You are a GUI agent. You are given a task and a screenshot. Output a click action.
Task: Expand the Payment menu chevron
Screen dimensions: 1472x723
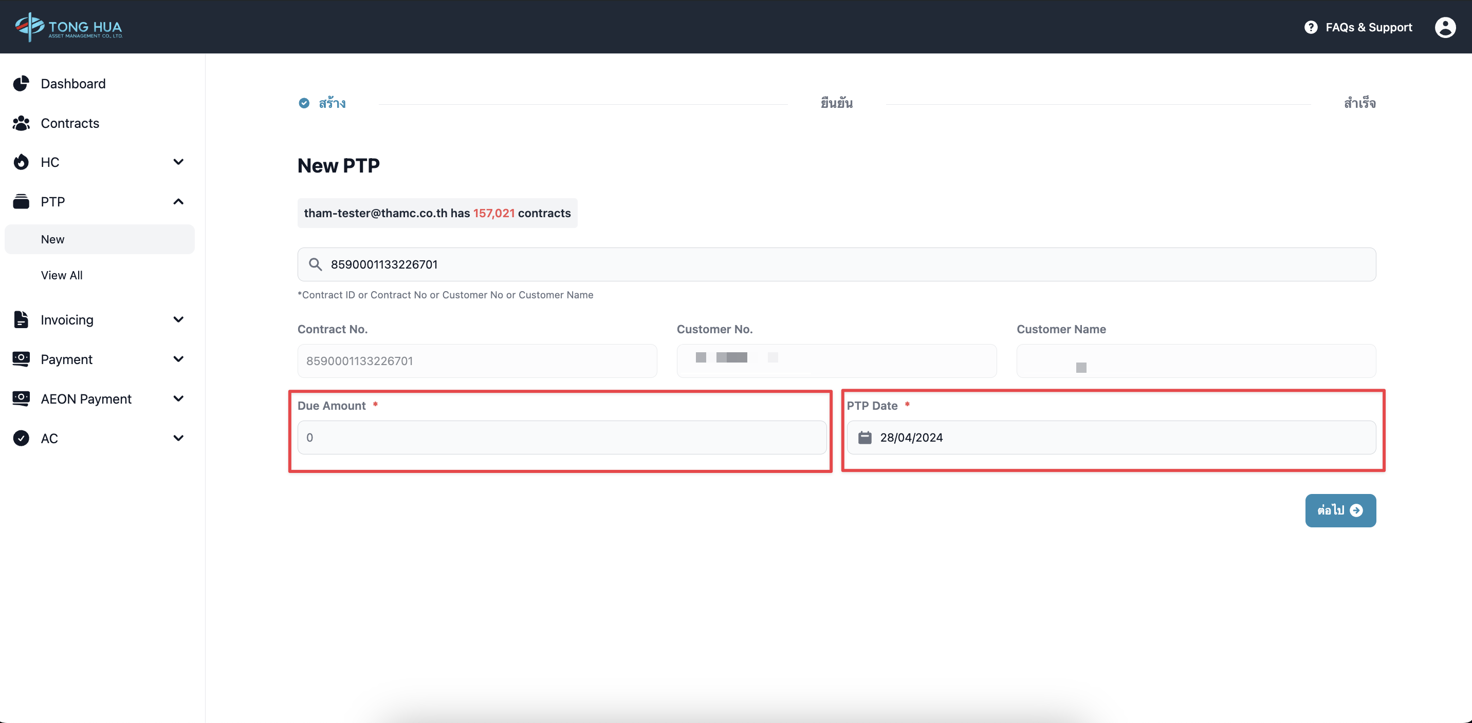[x=178, y=359]
